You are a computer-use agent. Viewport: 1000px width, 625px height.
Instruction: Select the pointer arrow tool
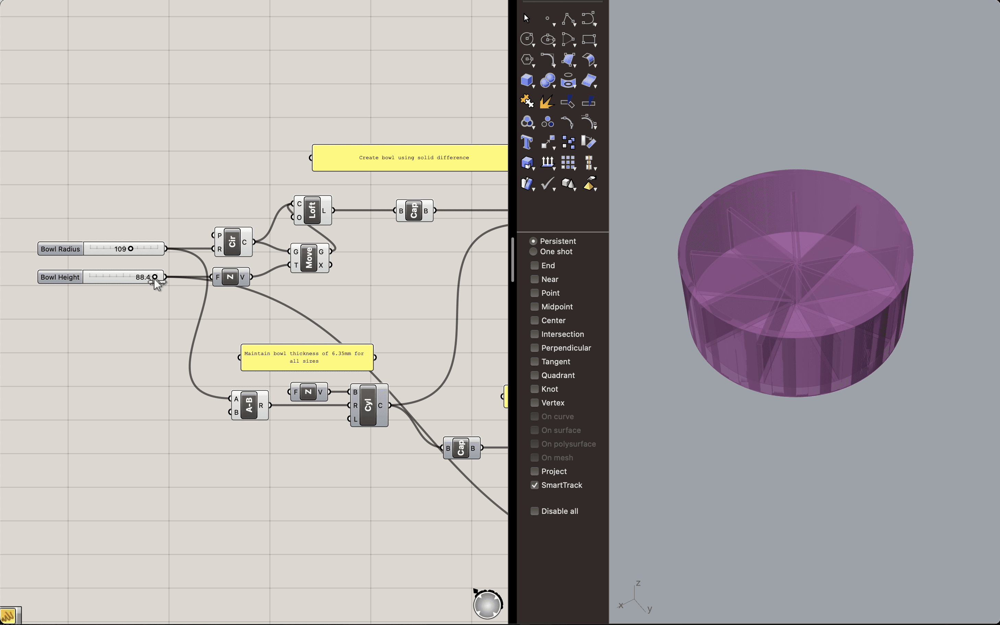[526, 18]
